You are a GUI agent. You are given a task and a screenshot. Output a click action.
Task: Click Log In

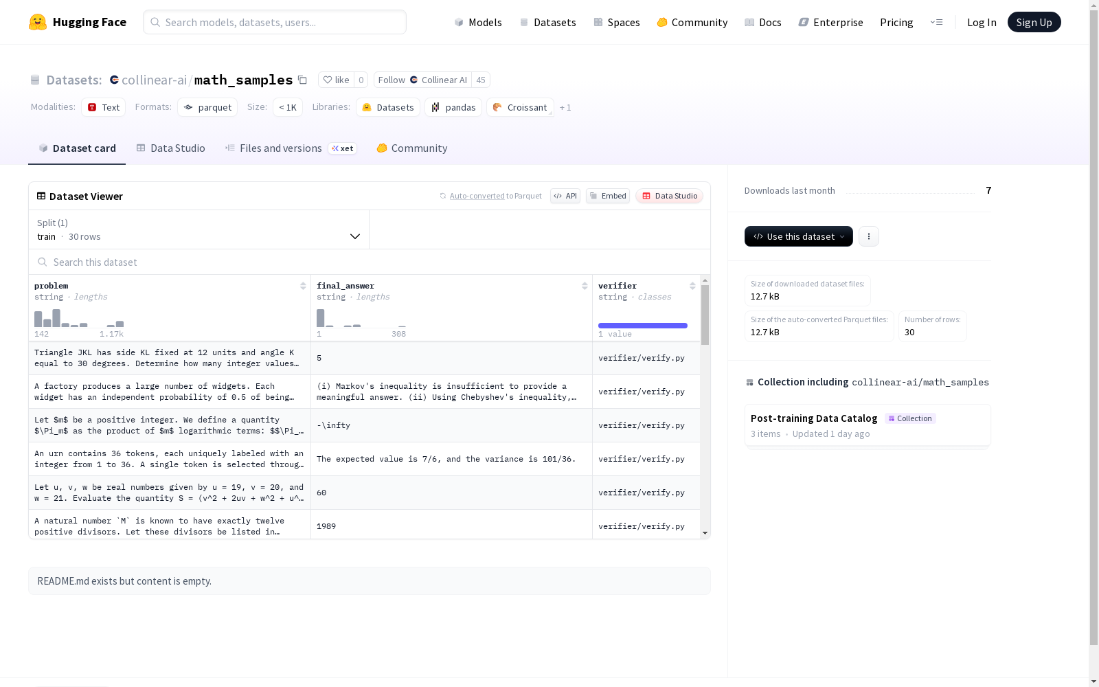point(982,22)
